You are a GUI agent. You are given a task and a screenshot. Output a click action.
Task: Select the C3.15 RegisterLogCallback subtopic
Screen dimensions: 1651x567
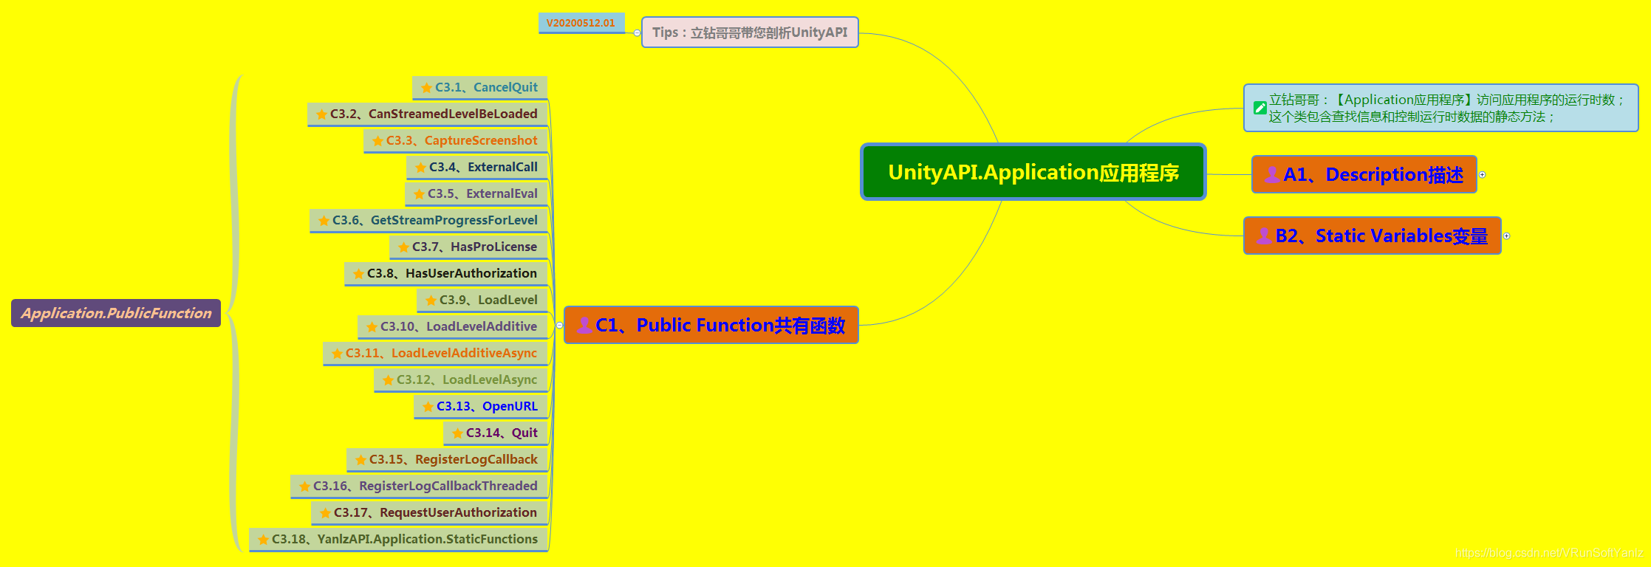point(447,460)
